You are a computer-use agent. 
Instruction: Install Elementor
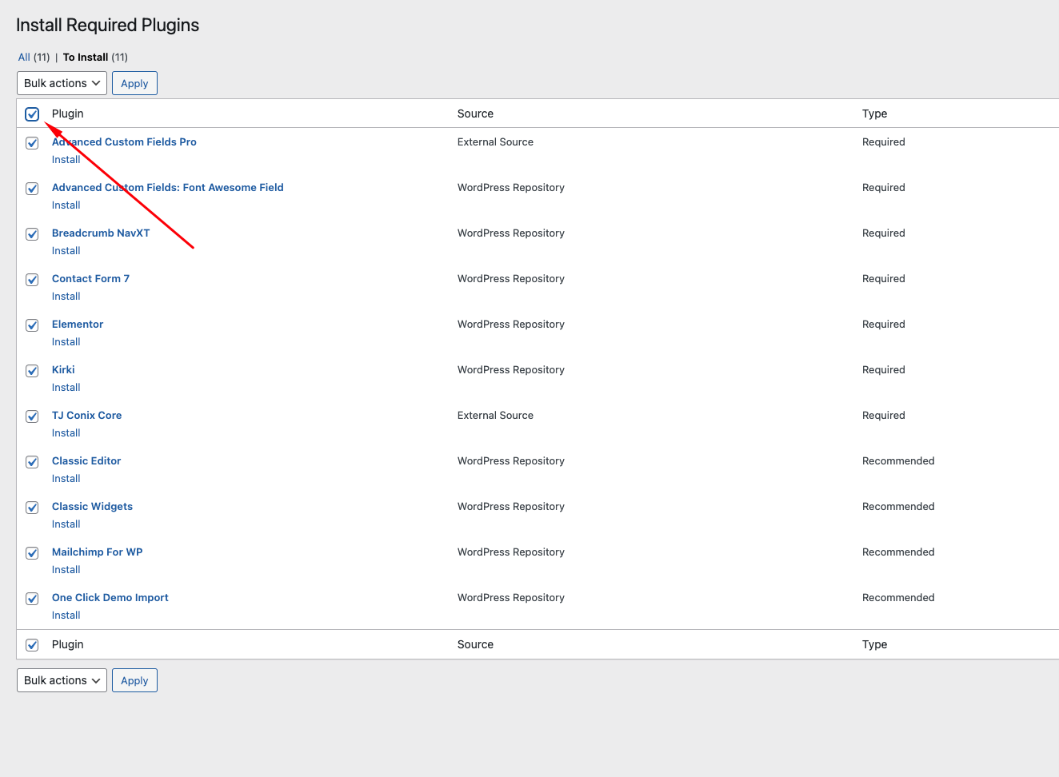[66, 341]
